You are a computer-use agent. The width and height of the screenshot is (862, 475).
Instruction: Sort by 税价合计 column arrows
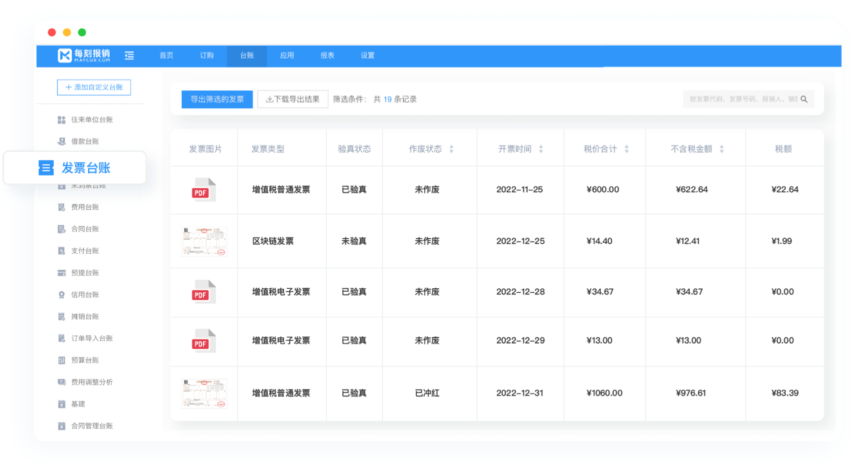[x=626, y=149]
